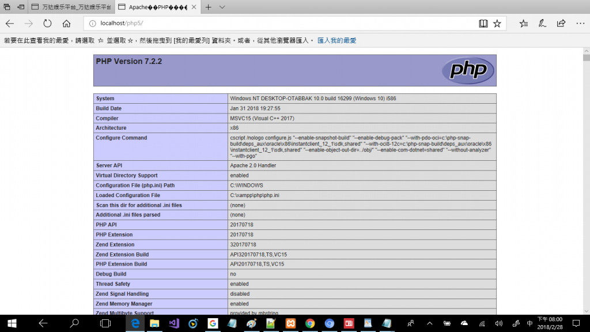
Task: Switch the 中 input method indicator
Action: pos(530,323)
